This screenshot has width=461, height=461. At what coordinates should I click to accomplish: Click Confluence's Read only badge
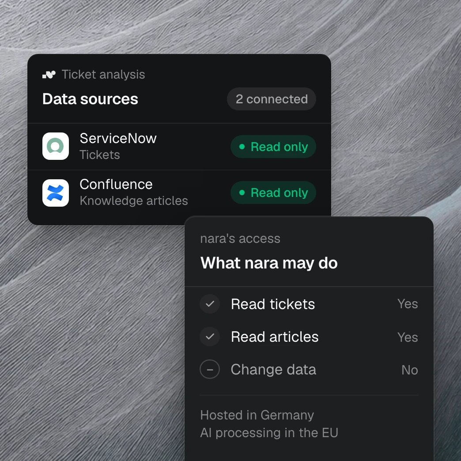tap(273, 193)
